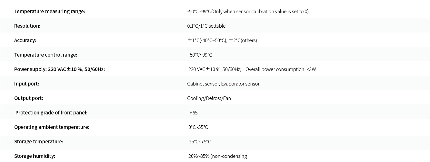Select the -50°C~99°C sensor calibration value text
The height and width of the screenshot is (162, 430).
pyautogui.click(x=248, y=12)
